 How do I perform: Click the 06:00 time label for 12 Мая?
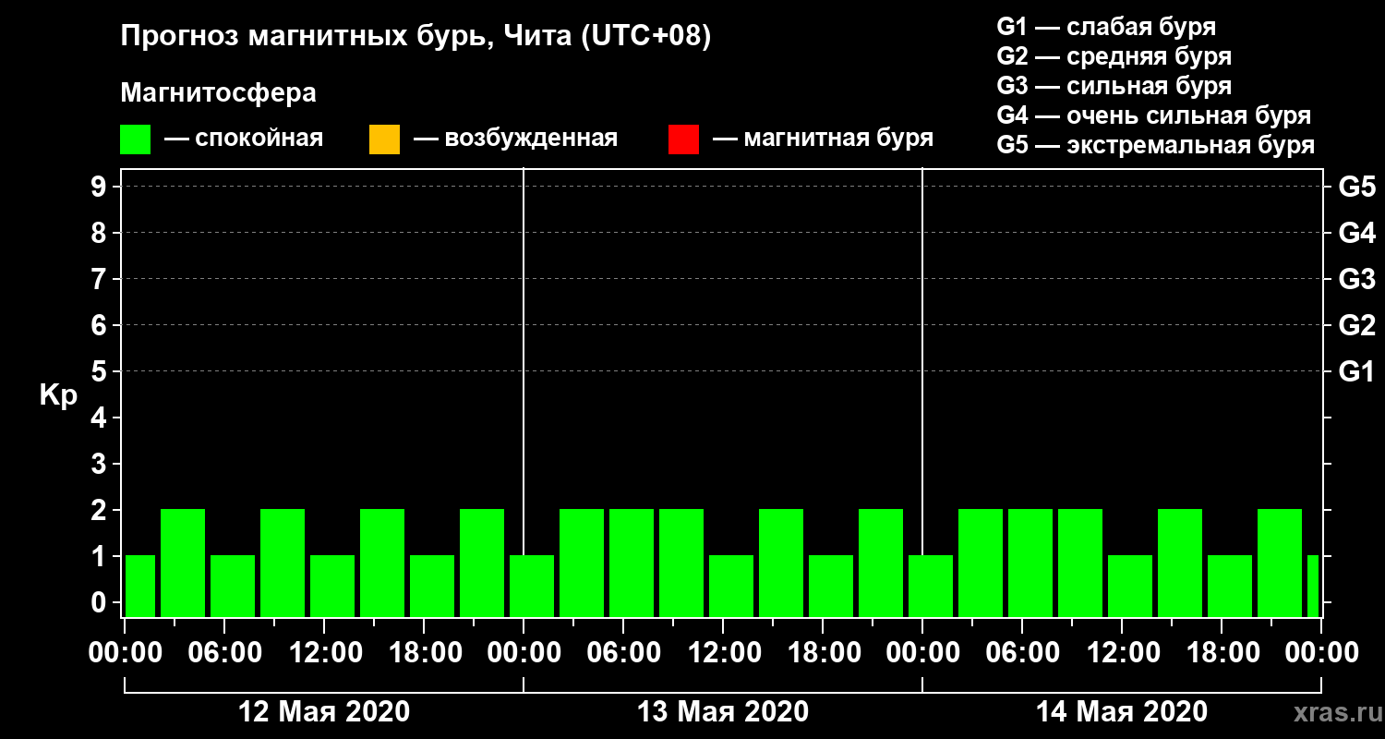tap(224, 653)
